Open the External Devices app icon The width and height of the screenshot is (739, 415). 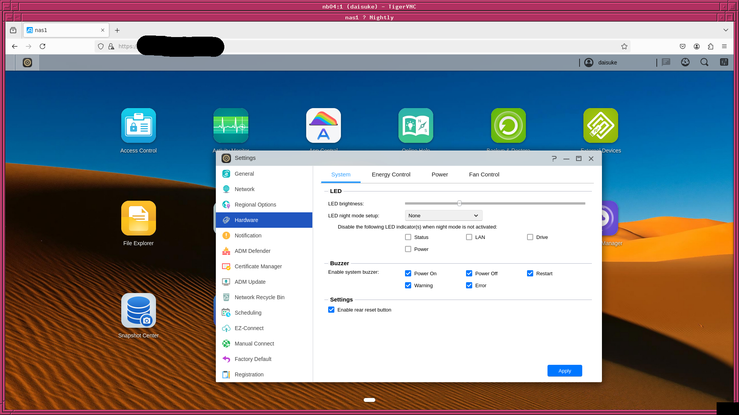[x=600, y=126]
